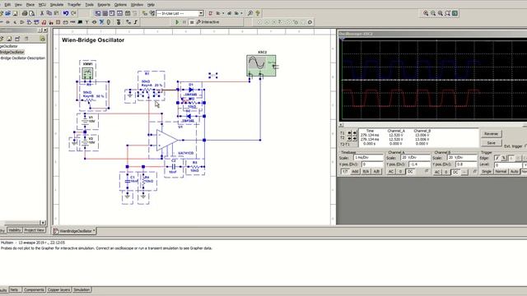
Task: Switch to the Project View tab
Action: pyautogui.click(x=35, y=230)
